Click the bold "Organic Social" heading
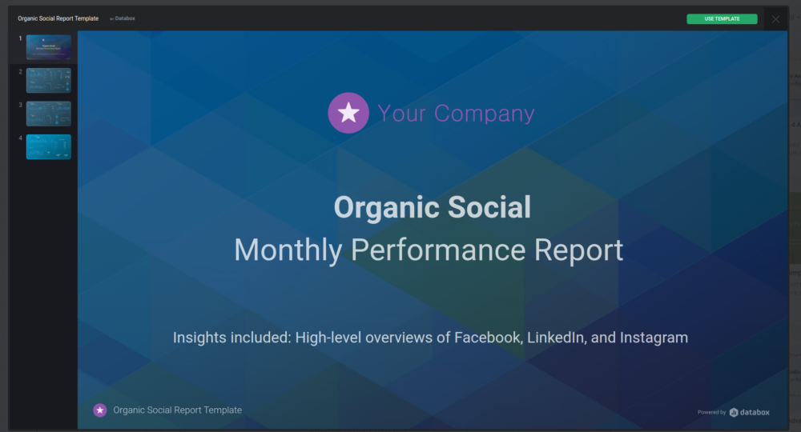Image resolution: width=801 pixels, height=432 pixels. pyautogui.click(x=433, y=208)
